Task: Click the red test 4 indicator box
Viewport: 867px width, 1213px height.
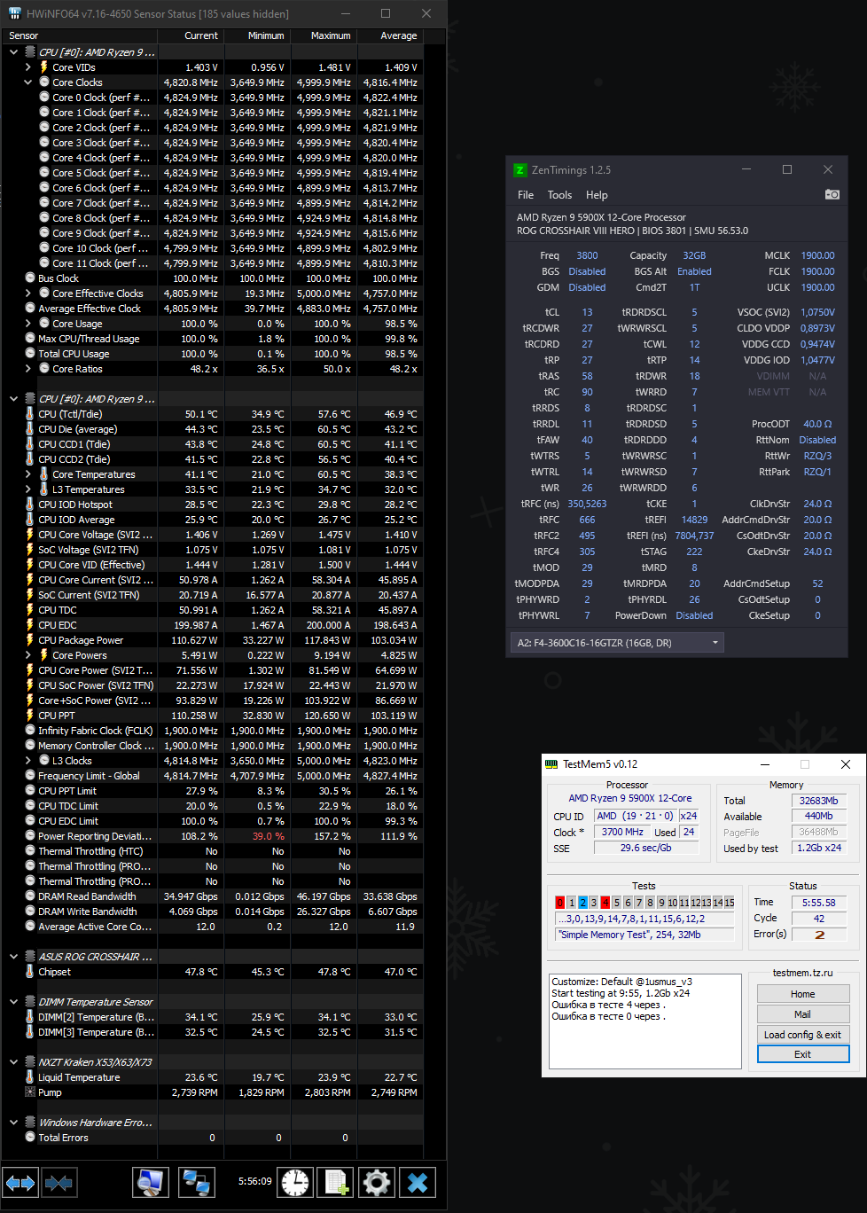Action: click(x=605, y=903)
